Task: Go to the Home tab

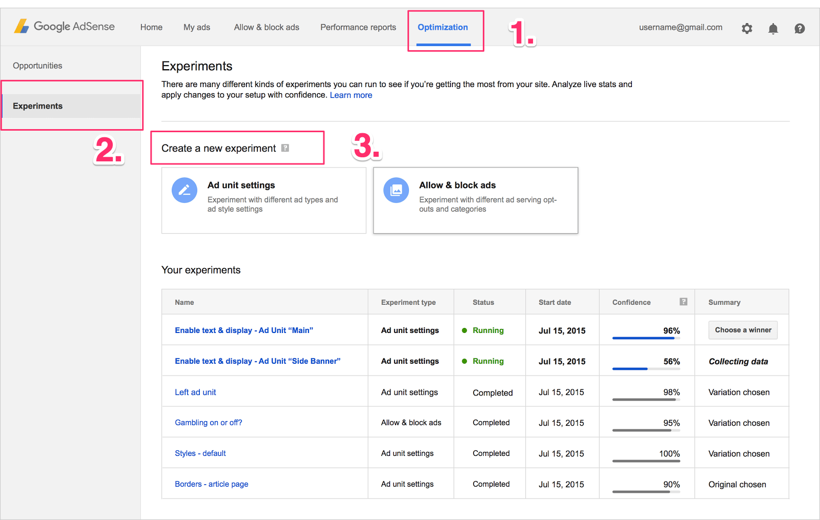Action: coord(151,27)
